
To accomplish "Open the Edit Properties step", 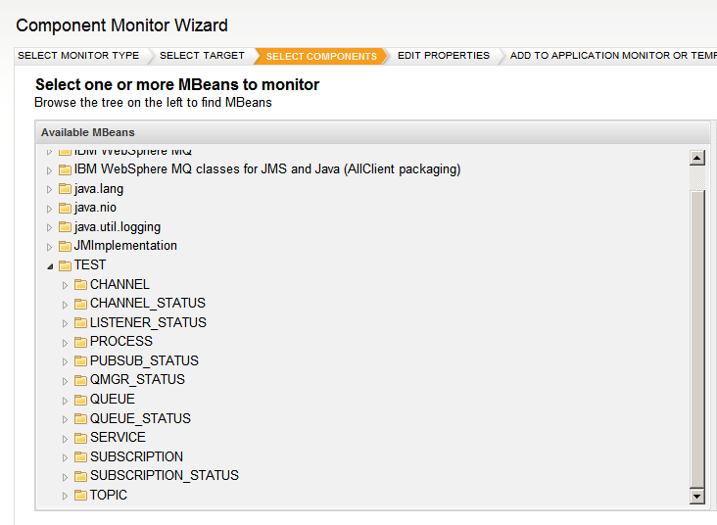I will tap(444, 55).
